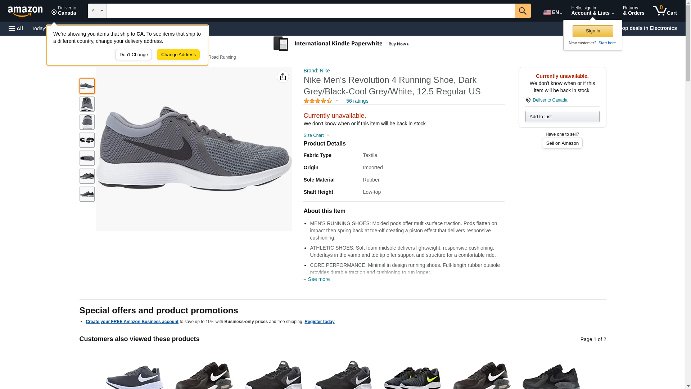Click the share icon on product image
Viewport: 691px width, 389px height.
(283, 77)
